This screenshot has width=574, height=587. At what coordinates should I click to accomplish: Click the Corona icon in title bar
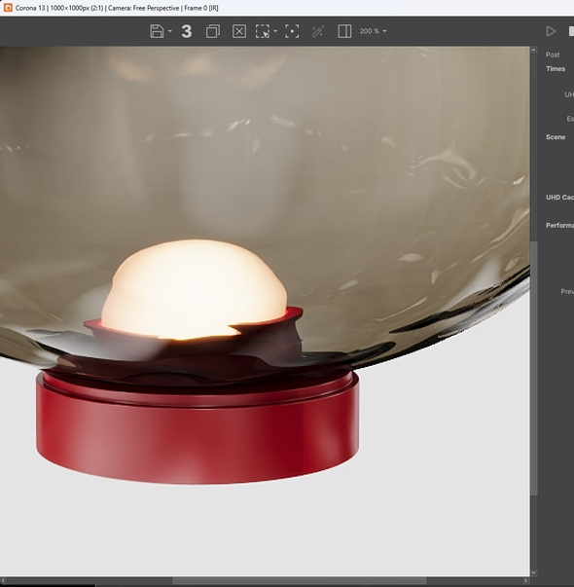tap(8, 8)
